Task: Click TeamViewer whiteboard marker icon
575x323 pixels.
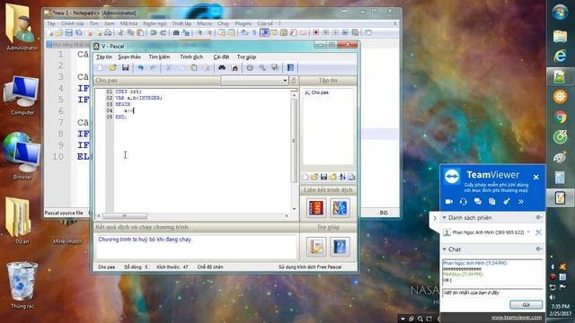Action: 507,201
